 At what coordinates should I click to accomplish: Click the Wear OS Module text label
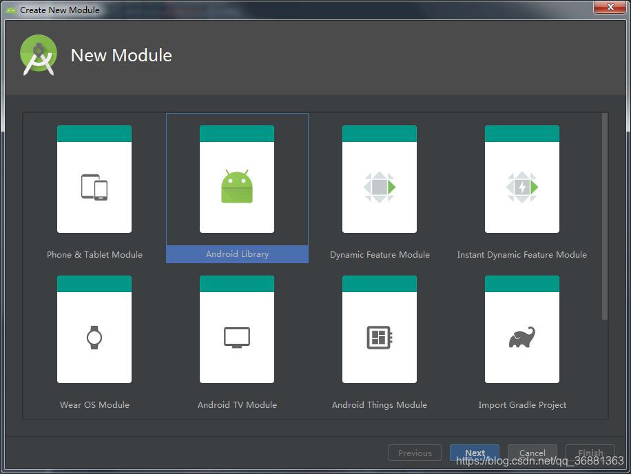coord(94,404)
